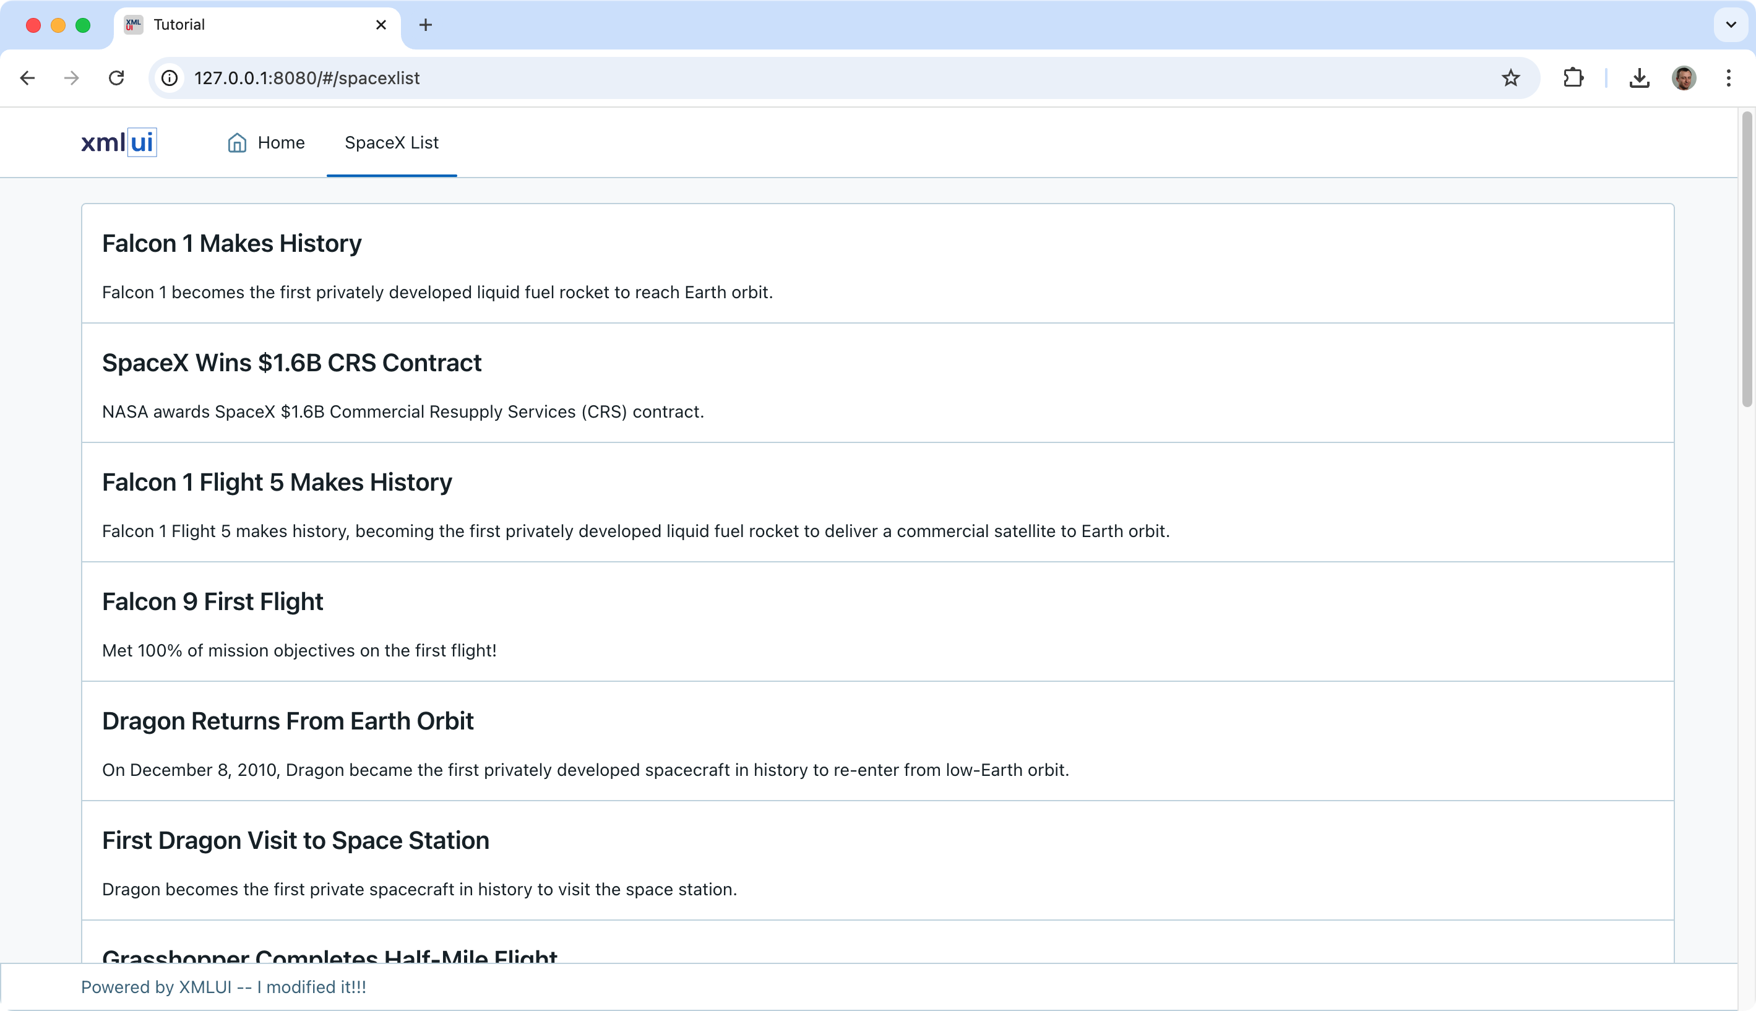
Task: Click 'Falcon 1 Flight 5 Makes History' heading
Action: [277, 483]
